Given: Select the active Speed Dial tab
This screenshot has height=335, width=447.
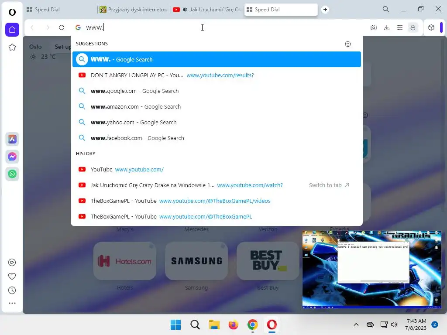Looking at the screenshot, I should tap(281, 10).
